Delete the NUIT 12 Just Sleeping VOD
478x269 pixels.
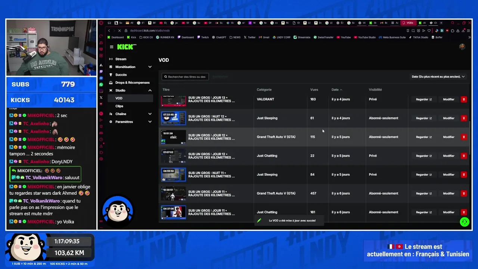click(x=464, y=118)
